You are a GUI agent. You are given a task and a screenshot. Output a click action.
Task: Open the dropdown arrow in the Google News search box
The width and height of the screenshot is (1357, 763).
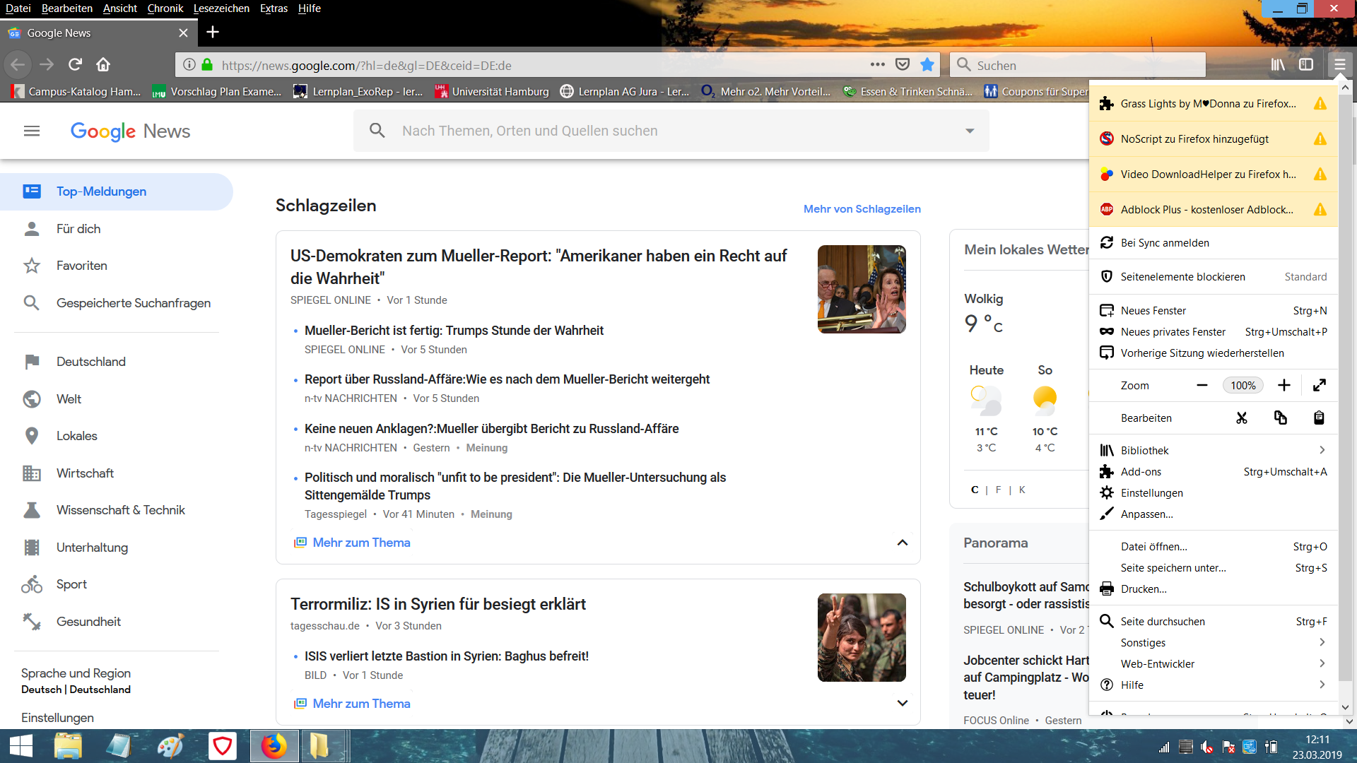(x=970, y=131)
